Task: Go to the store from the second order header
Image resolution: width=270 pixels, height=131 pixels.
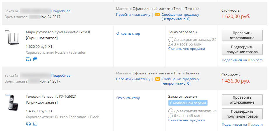Action: pos(133,79)
